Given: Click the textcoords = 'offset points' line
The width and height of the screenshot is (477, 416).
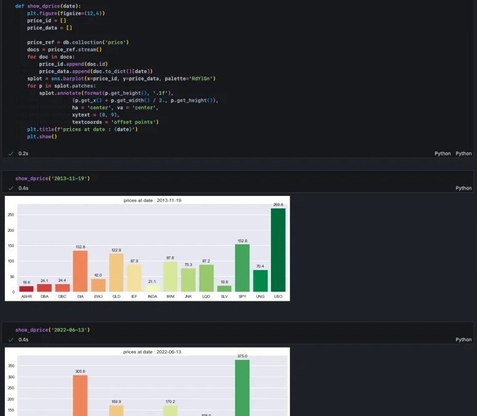Looking at the screenshot, I should pos(115,122).
